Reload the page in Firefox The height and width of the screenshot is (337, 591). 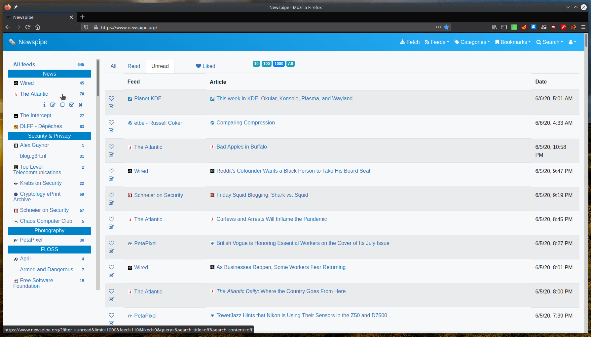[x=28, y=27]
